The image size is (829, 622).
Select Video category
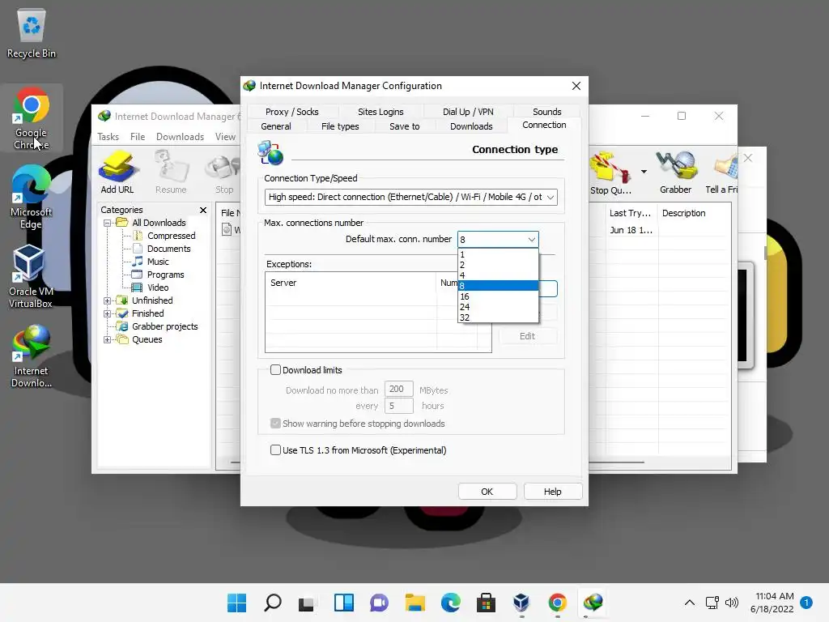pyautogui.click(x=158, y=288)
